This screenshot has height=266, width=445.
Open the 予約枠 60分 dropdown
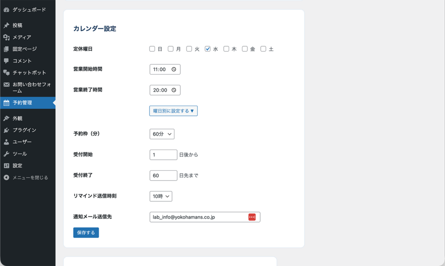click(162, 134)
